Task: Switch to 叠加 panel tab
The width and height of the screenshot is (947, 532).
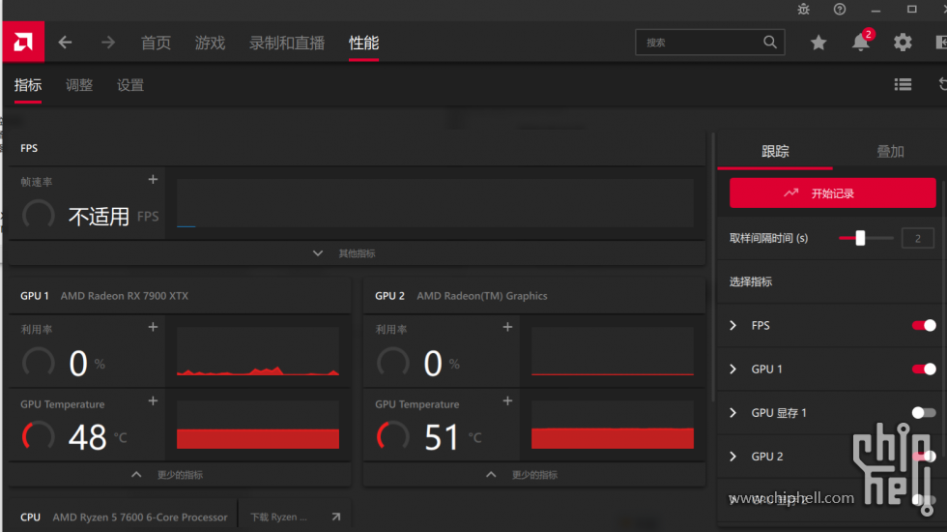Action: click(x=890, y=151)
